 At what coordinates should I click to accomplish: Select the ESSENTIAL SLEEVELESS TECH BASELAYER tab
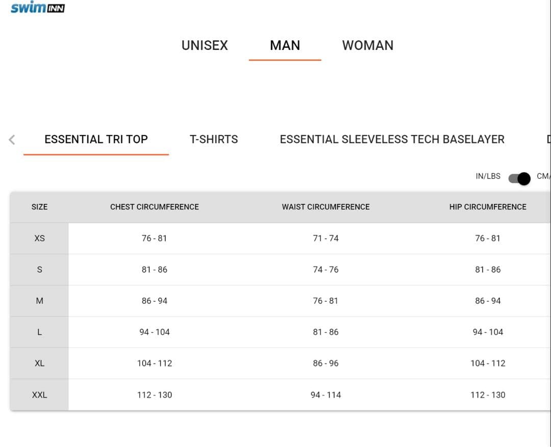pyautogui.click(x=392, y=139)
